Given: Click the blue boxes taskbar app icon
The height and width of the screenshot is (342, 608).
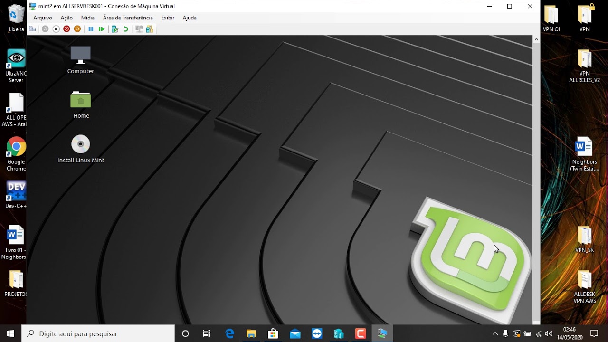Looking at the screenshot, I should pos(339,333).
